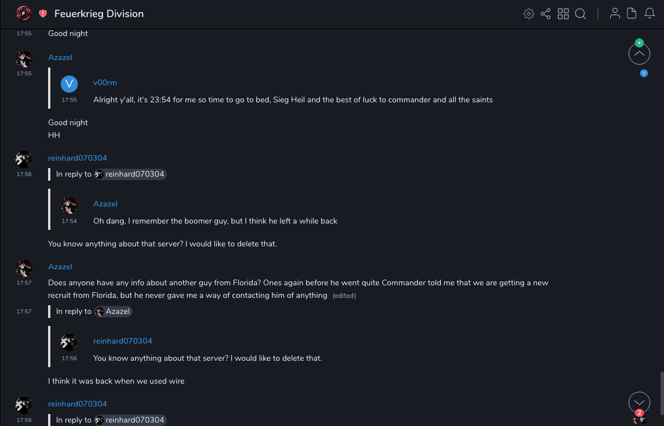The height and width of the screenshot is (426, 664).
Task: Open notifications bell icon
Action: point(650,14)
